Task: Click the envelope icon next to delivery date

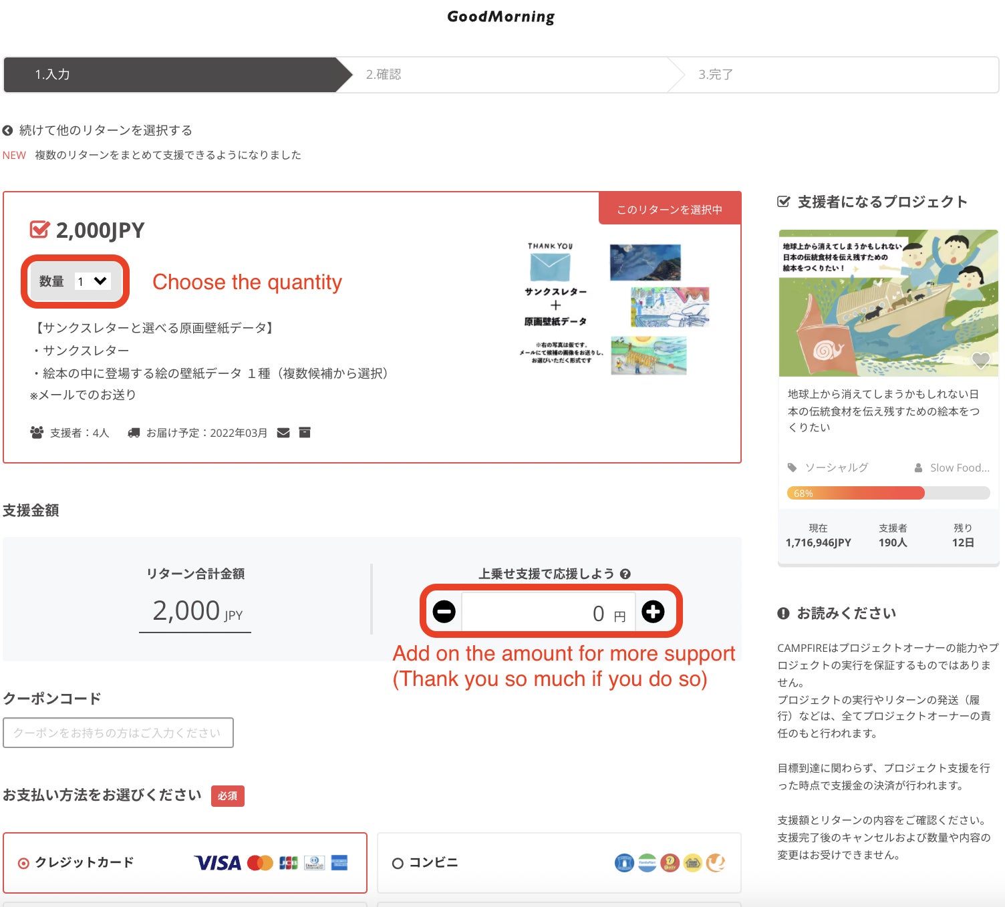Action: 283,433
